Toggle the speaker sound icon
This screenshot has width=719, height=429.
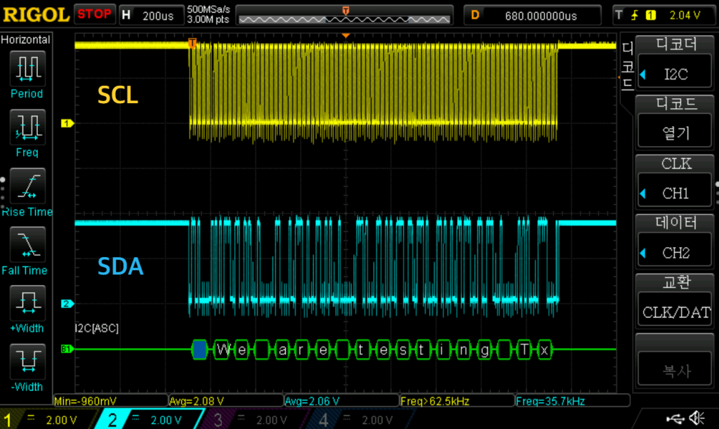697,418
